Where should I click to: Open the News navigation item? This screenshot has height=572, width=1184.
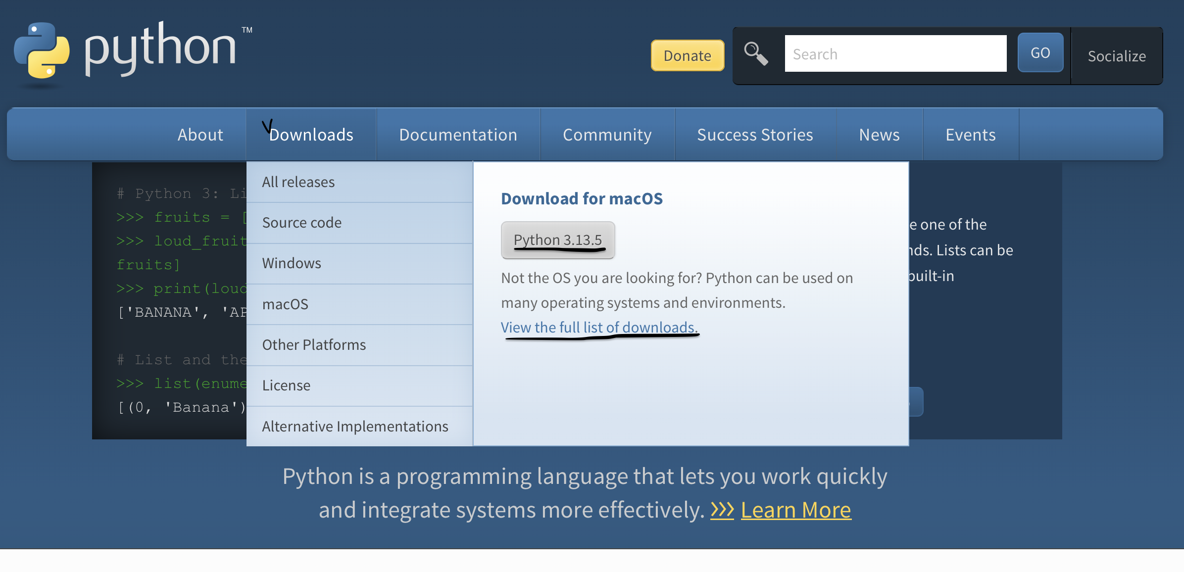click(x=879, y=135)
